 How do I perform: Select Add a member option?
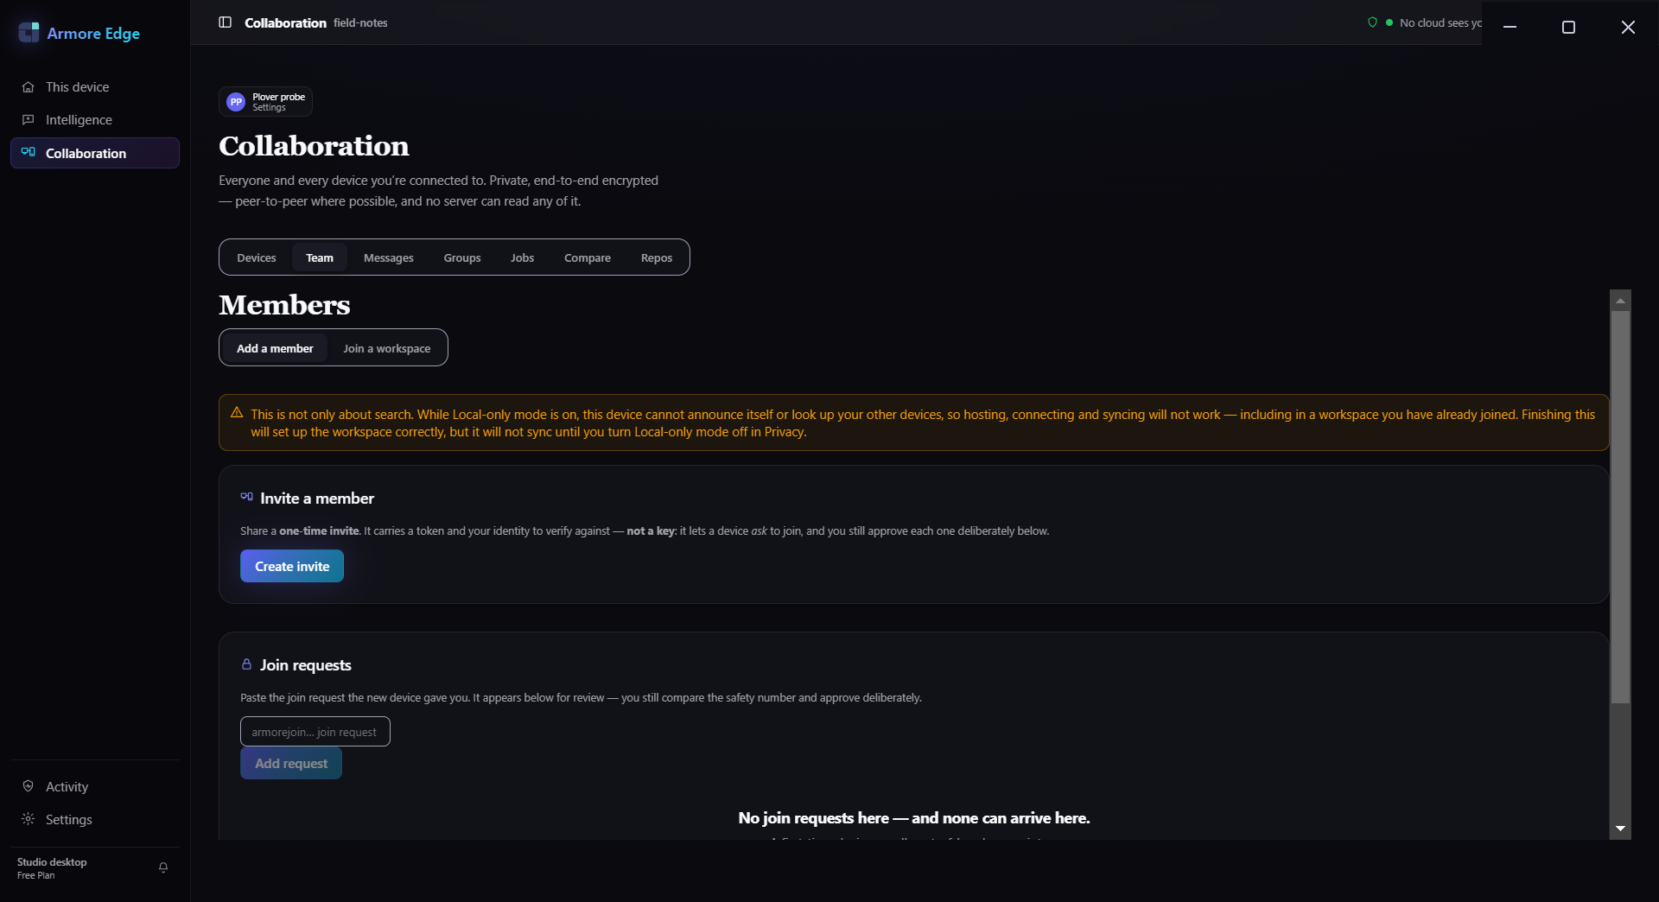pos(275,348)
